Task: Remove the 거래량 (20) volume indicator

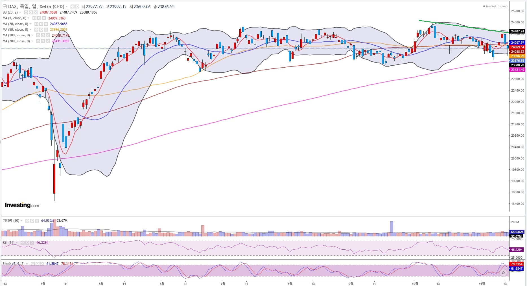Action: click(36, 221)
